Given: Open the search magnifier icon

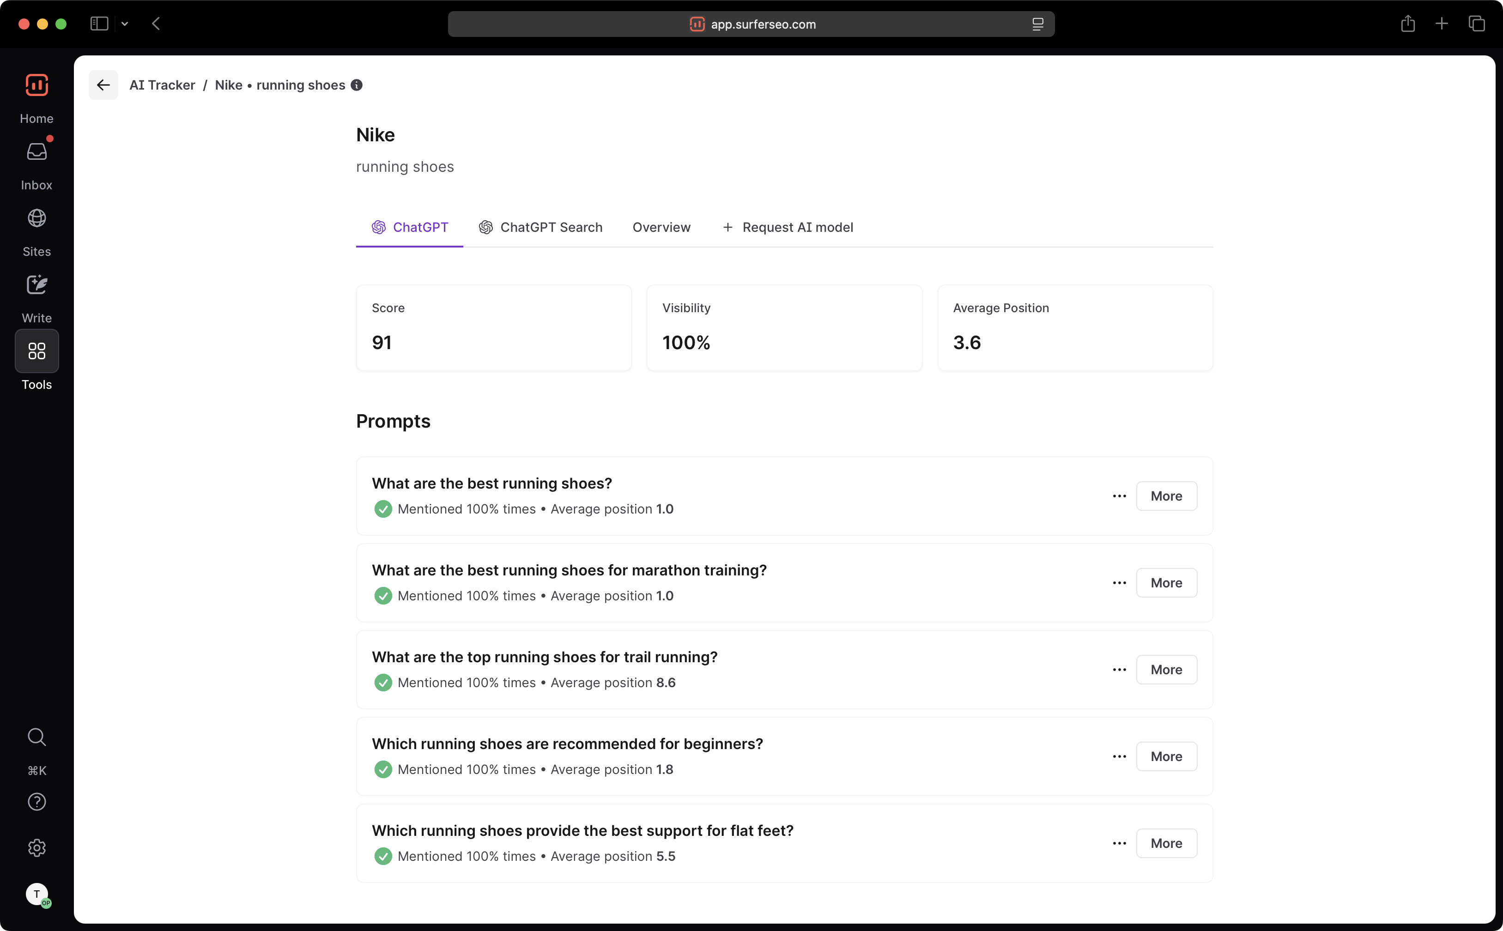Looking at the screenshot, I should [36, 737].
